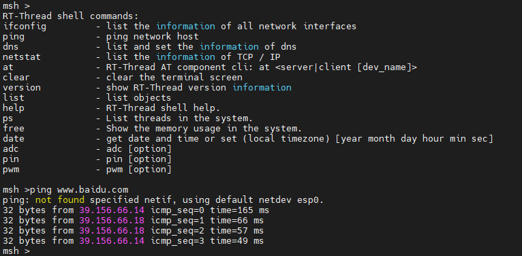The width and height of the screenshot is (522, 256).
Task: Click the 'free' command in the list
Action: (x=14, y=128)
